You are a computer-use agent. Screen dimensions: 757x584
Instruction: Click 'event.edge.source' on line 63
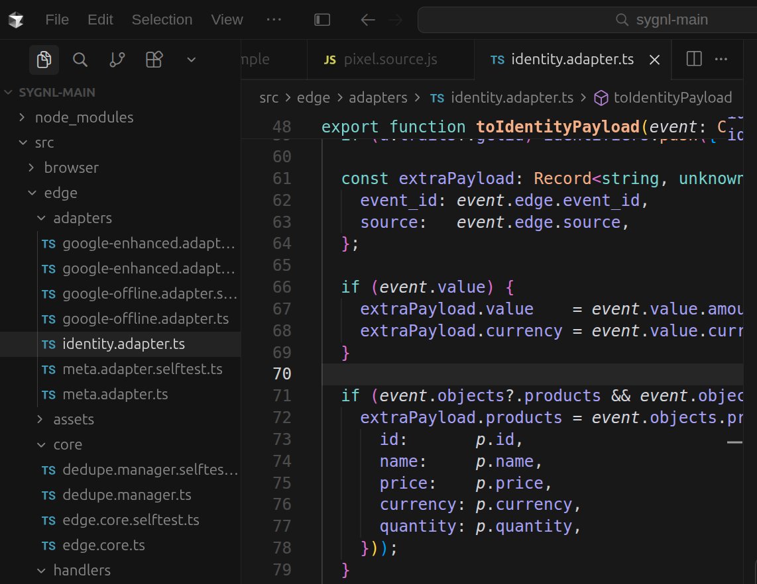click(538, 222)
